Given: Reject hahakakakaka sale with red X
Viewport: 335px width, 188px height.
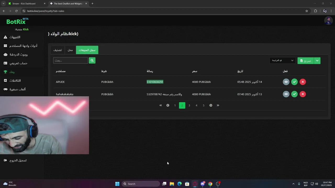Looking at the screenshot, I should click(x=303, y=94).
